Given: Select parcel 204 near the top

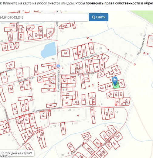Looking at the screenshot, I should (50, 33).
